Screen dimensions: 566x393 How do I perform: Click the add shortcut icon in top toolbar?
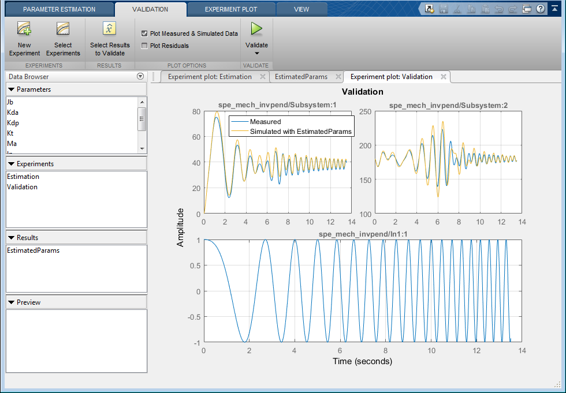pos(430,9)
